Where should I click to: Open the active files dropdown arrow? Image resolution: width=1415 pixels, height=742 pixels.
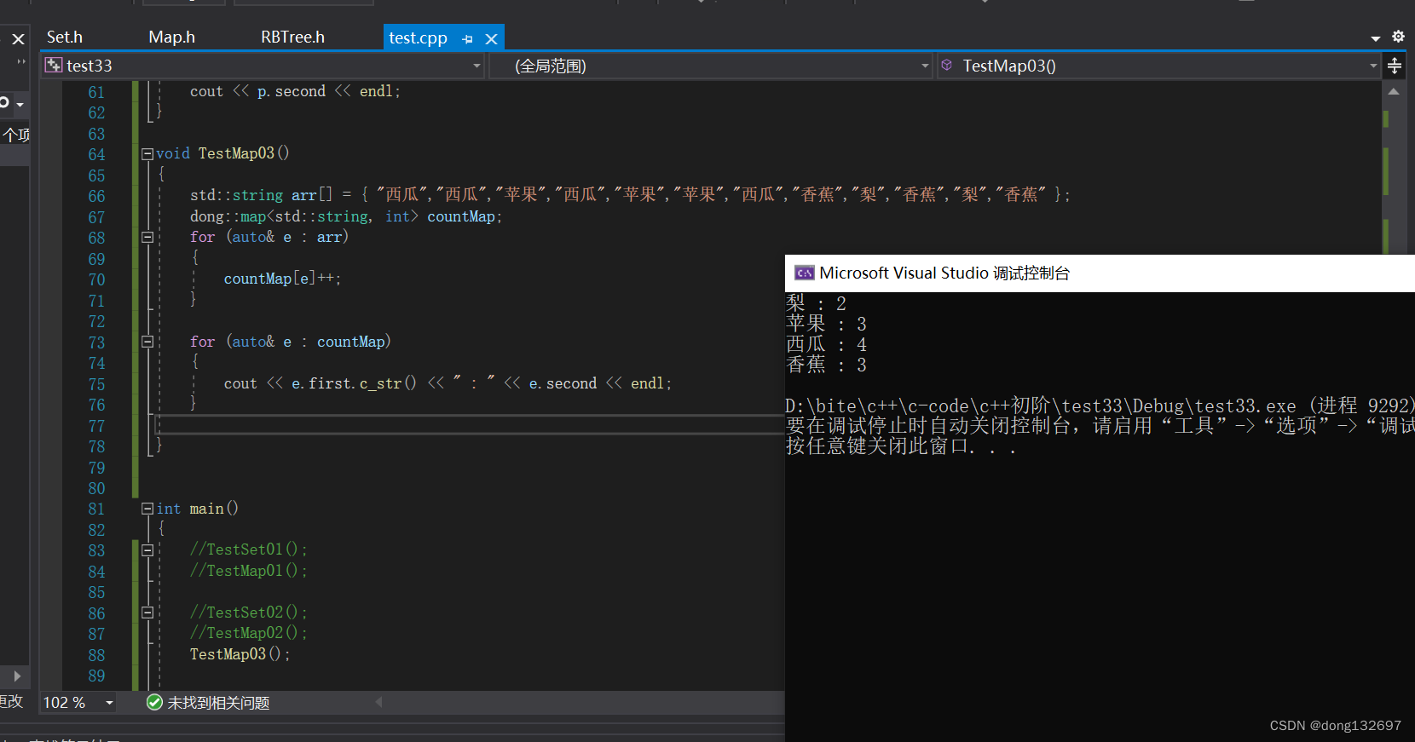[1375, 38]
